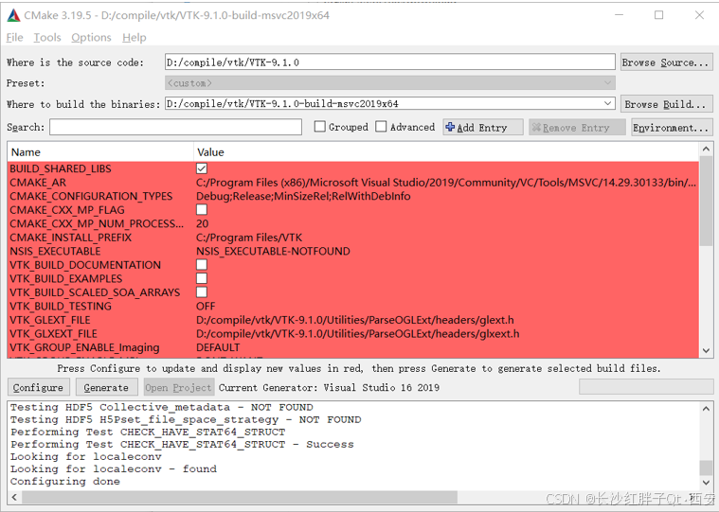Click the 'Configuring done' log line
The image size is (719, 512).
click(x=65, y=482)
